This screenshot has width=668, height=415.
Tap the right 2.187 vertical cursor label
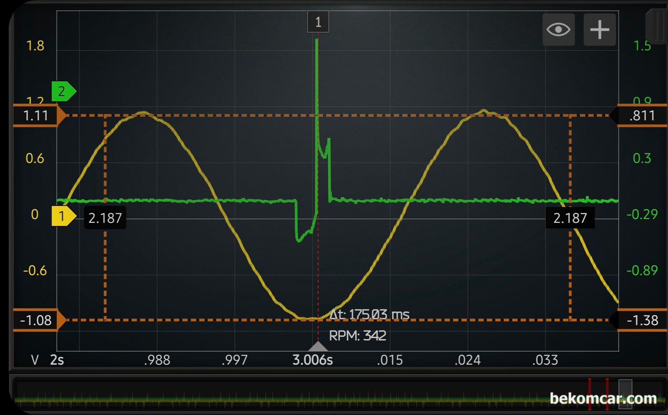pyautogui.click(x=570, y=218)
